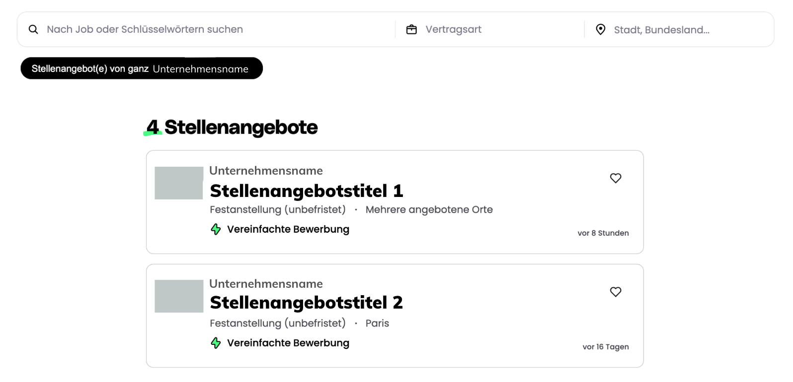The width and height of the screenshot is (793, 382).
Task: Favorite Stellenangebotstitel 2 with heart icon
Action: (616, 292)
